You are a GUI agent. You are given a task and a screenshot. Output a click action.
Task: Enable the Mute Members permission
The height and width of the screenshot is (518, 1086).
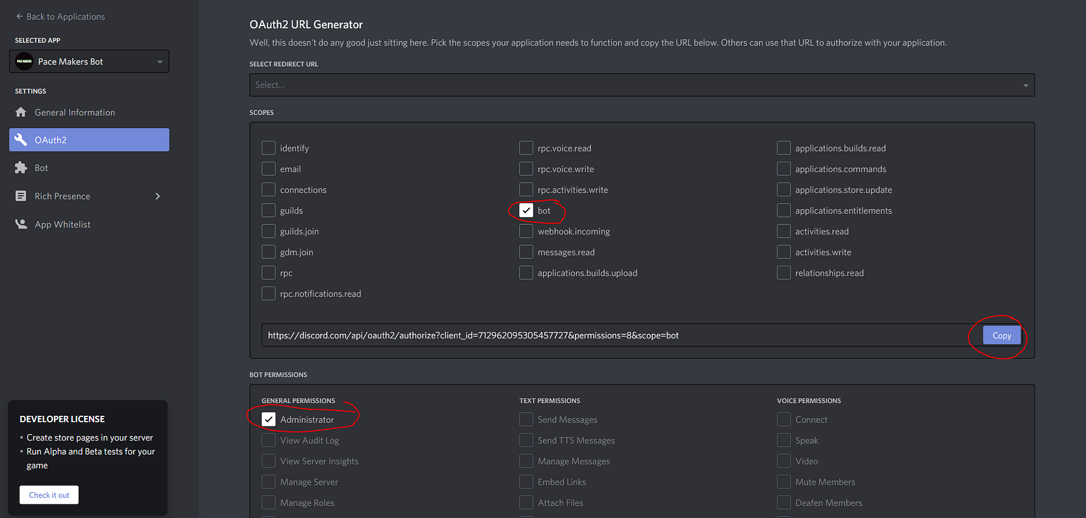pos(784,481)
